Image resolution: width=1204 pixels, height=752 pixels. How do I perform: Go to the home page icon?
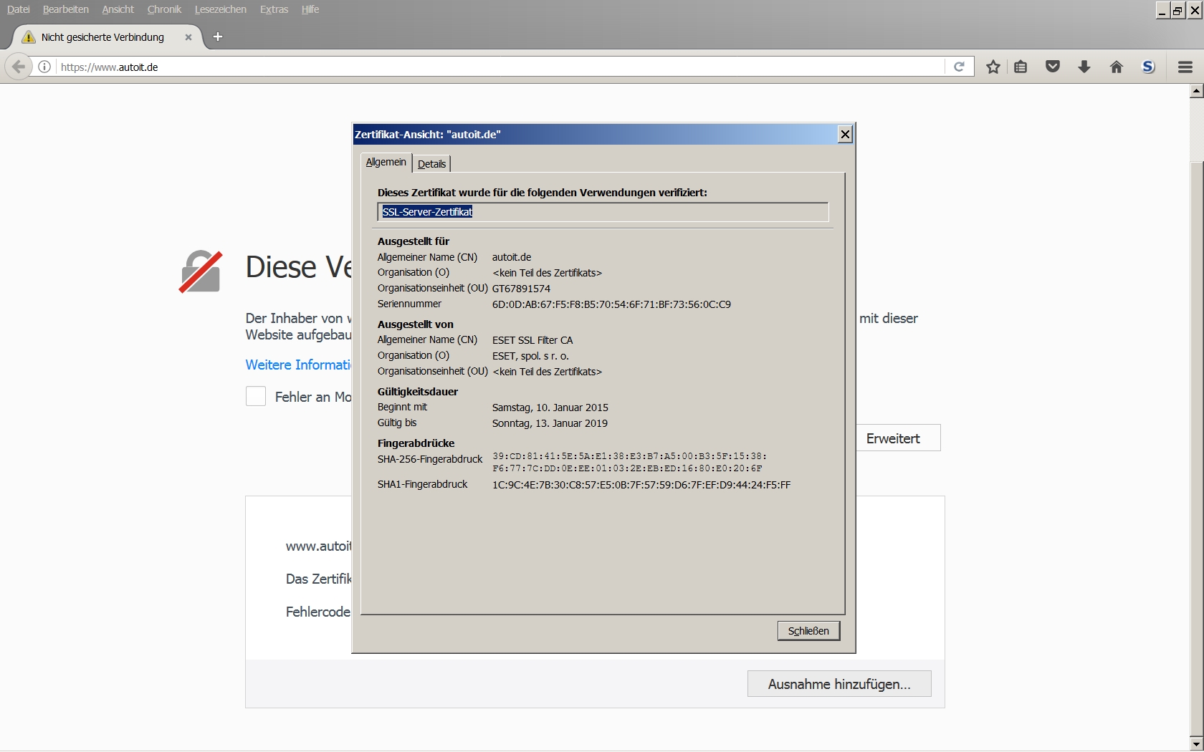(1116, 67)
